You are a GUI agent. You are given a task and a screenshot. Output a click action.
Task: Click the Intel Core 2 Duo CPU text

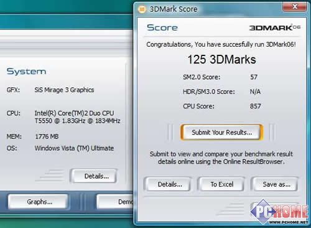[77, 117]
